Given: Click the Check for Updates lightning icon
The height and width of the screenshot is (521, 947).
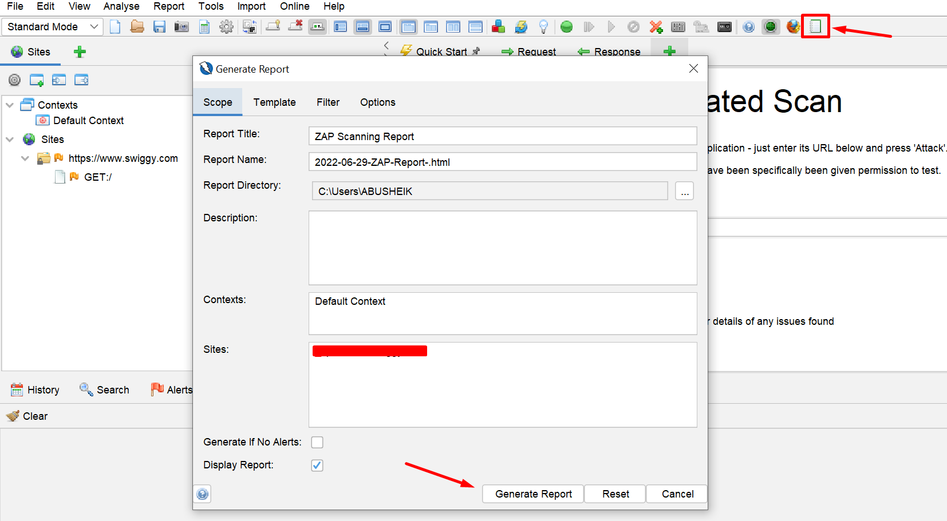Looking at the screenshot, I should point(521,27).
